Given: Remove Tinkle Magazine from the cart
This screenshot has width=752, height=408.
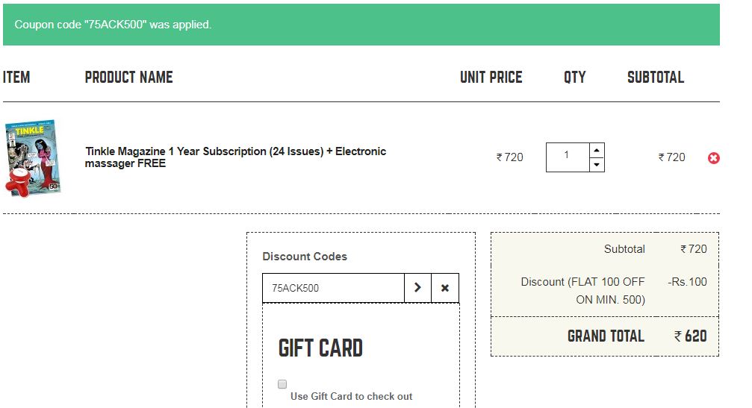Looking at the screenshot, I should click(x=714, y=157).
